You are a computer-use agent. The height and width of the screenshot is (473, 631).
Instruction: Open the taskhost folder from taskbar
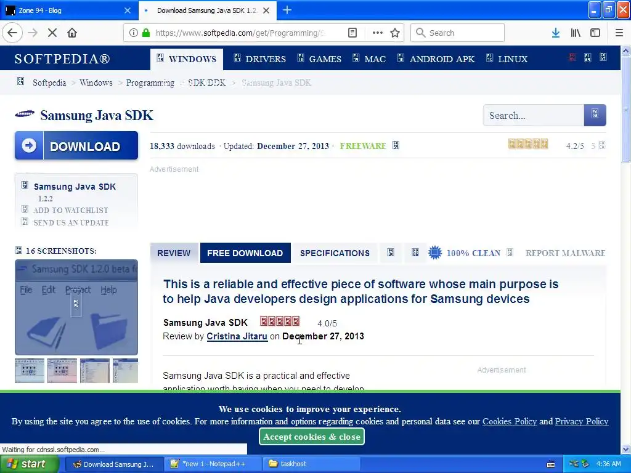[x=312, y=464]
